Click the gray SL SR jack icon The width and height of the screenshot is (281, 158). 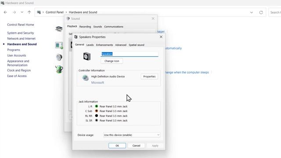coord(97,120)
